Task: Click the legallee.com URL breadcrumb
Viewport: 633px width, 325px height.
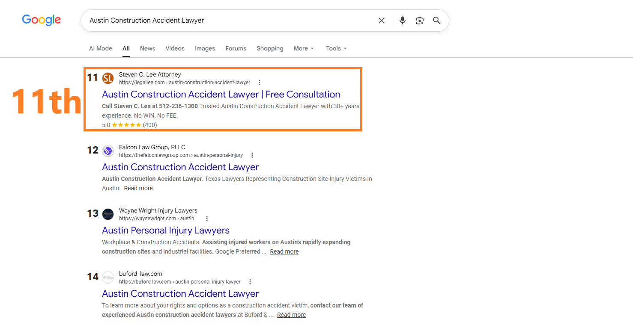Action: (x=185, y=83)
